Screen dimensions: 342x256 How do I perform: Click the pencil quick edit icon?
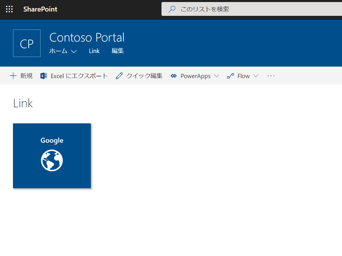[119, 76]
